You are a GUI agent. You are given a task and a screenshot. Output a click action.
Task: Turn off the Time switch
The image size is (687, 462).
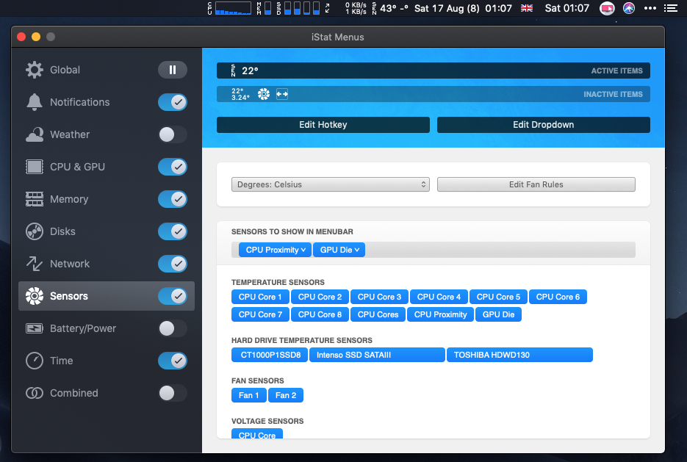[x=173, y=361]
